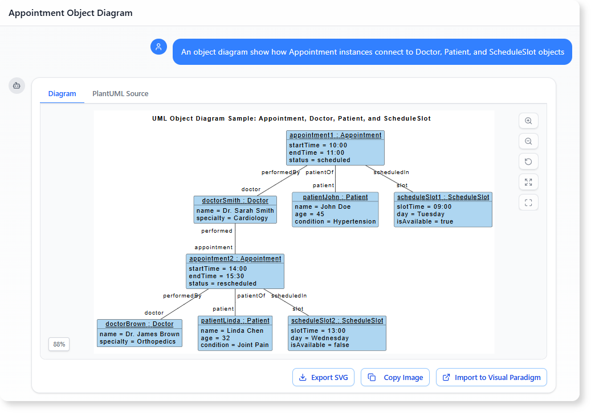591x413 pixels.
Task: Click the scheduleSlot2 ScheduleSlot object
Action: (x=337, y=333)
